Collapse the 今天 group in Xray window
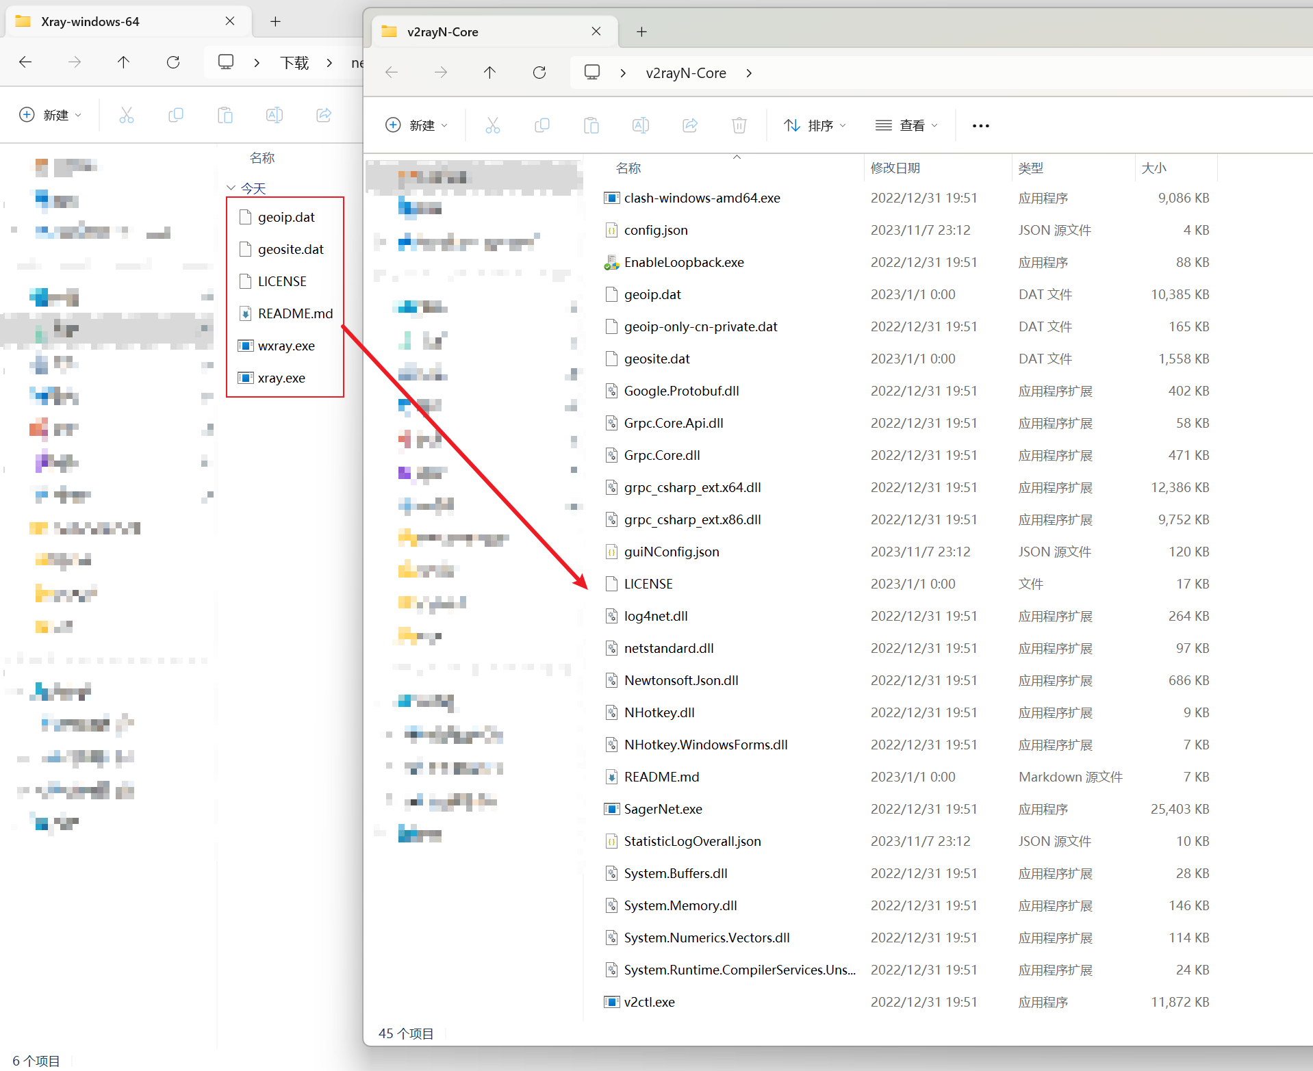Viewport: 1313px width, 1071px height. (x=231, y=188)
